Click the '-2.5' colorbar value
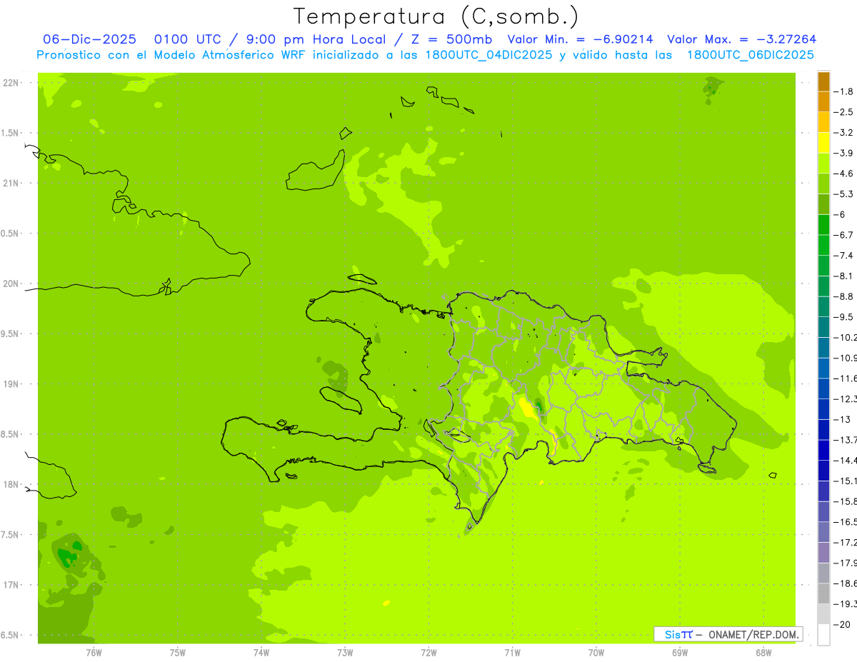857x662 pixels. [844, 112]
